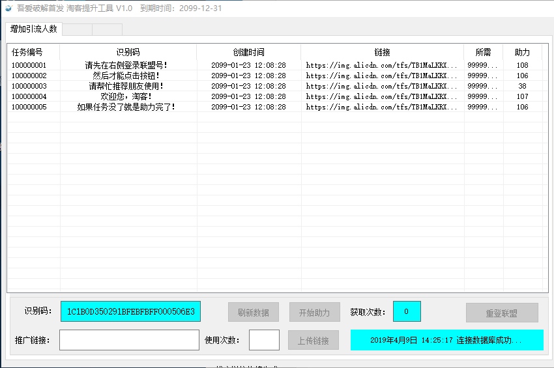Click the 推广链接 input field
This screenshot has width=554, height=368.
click(x=129, y=340)
